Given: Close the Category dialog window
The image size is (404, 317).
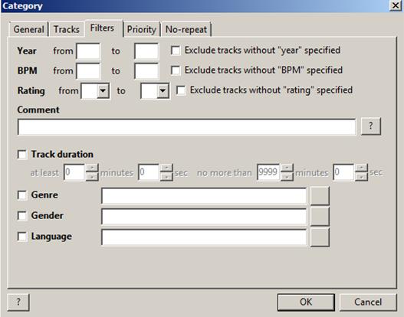Looking at the screenshot, I should point(396,5).
